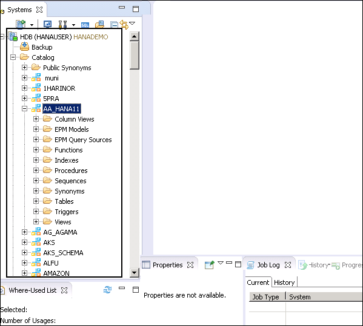Click the Sequences folder icon
The image size is (363, 326).
tap(47, 180)
